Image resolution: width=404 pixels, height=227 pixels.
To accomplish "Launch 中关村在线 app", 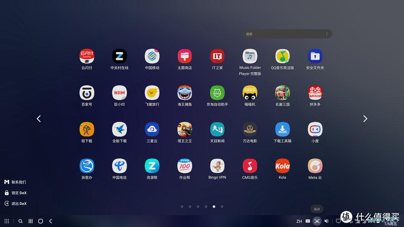I will (119, 56).
